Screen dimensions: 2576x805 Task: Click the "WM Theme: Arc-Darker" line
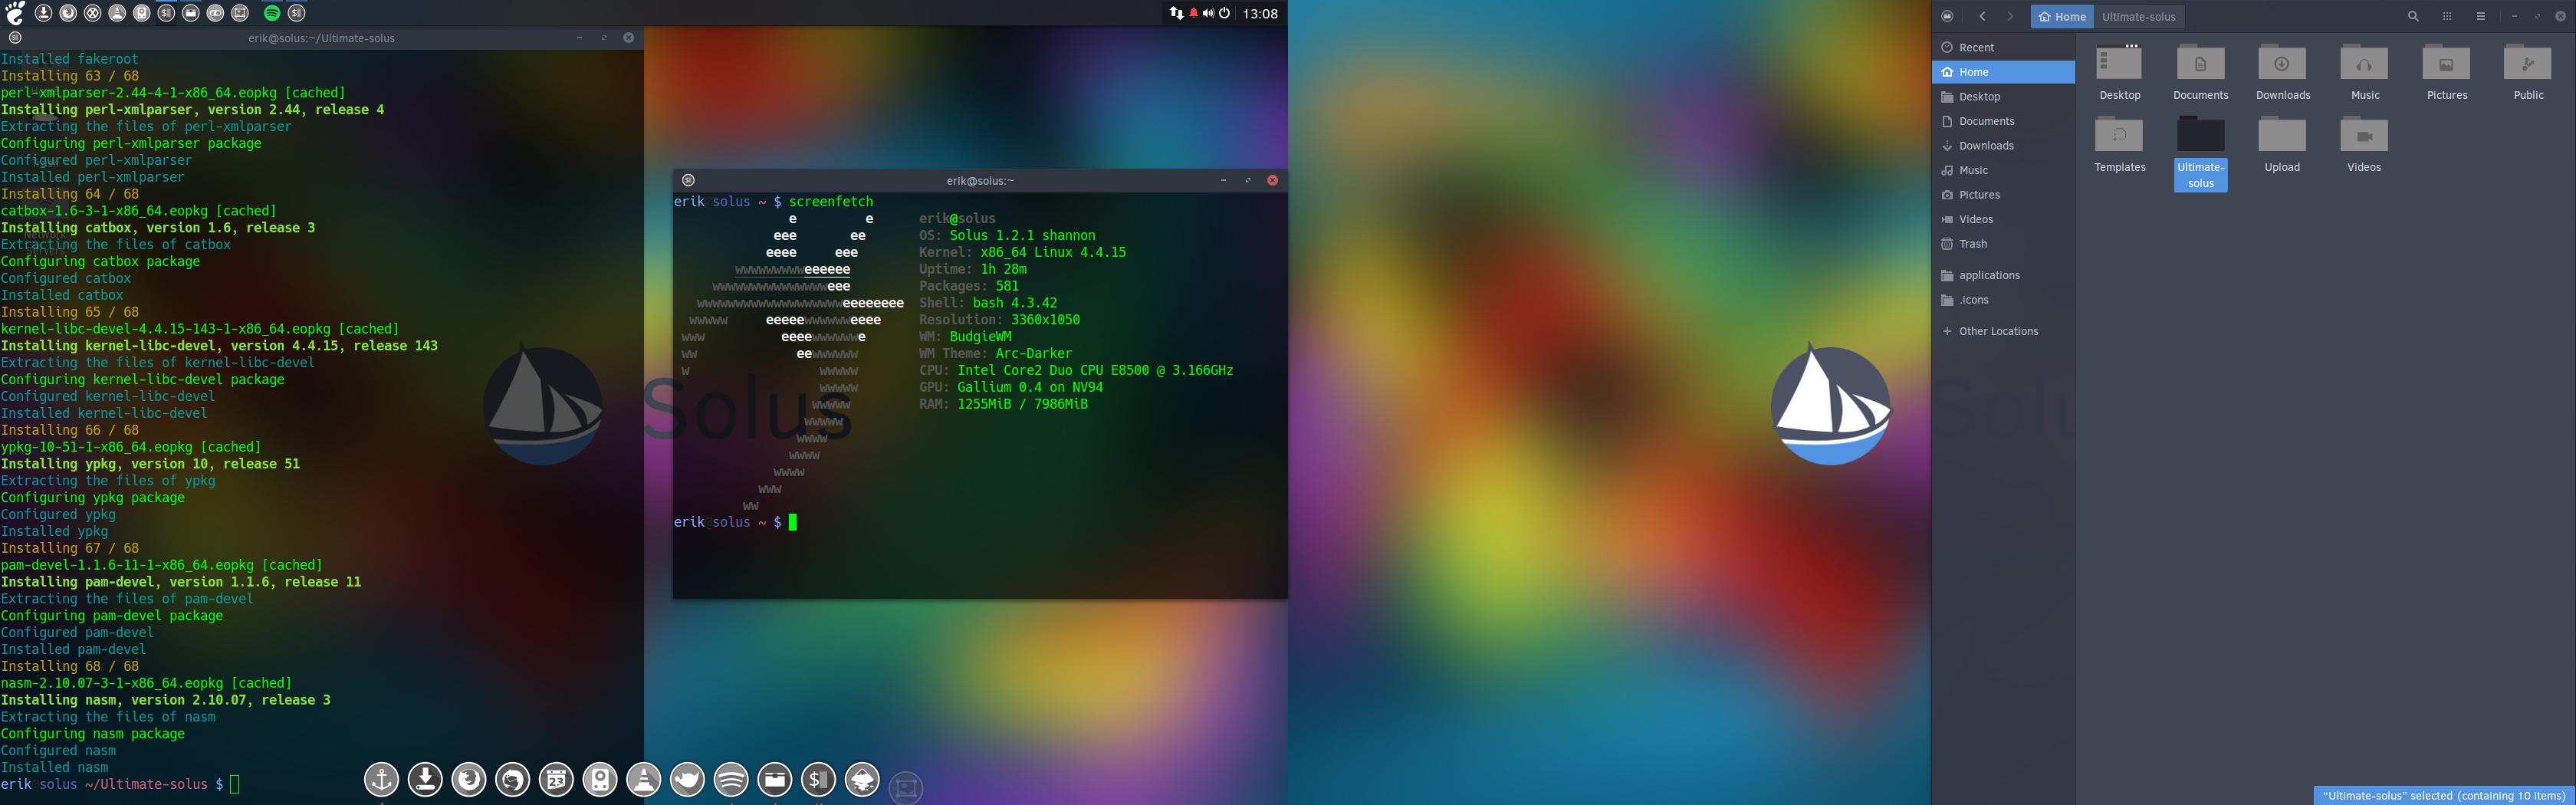(x=995, y=353)
